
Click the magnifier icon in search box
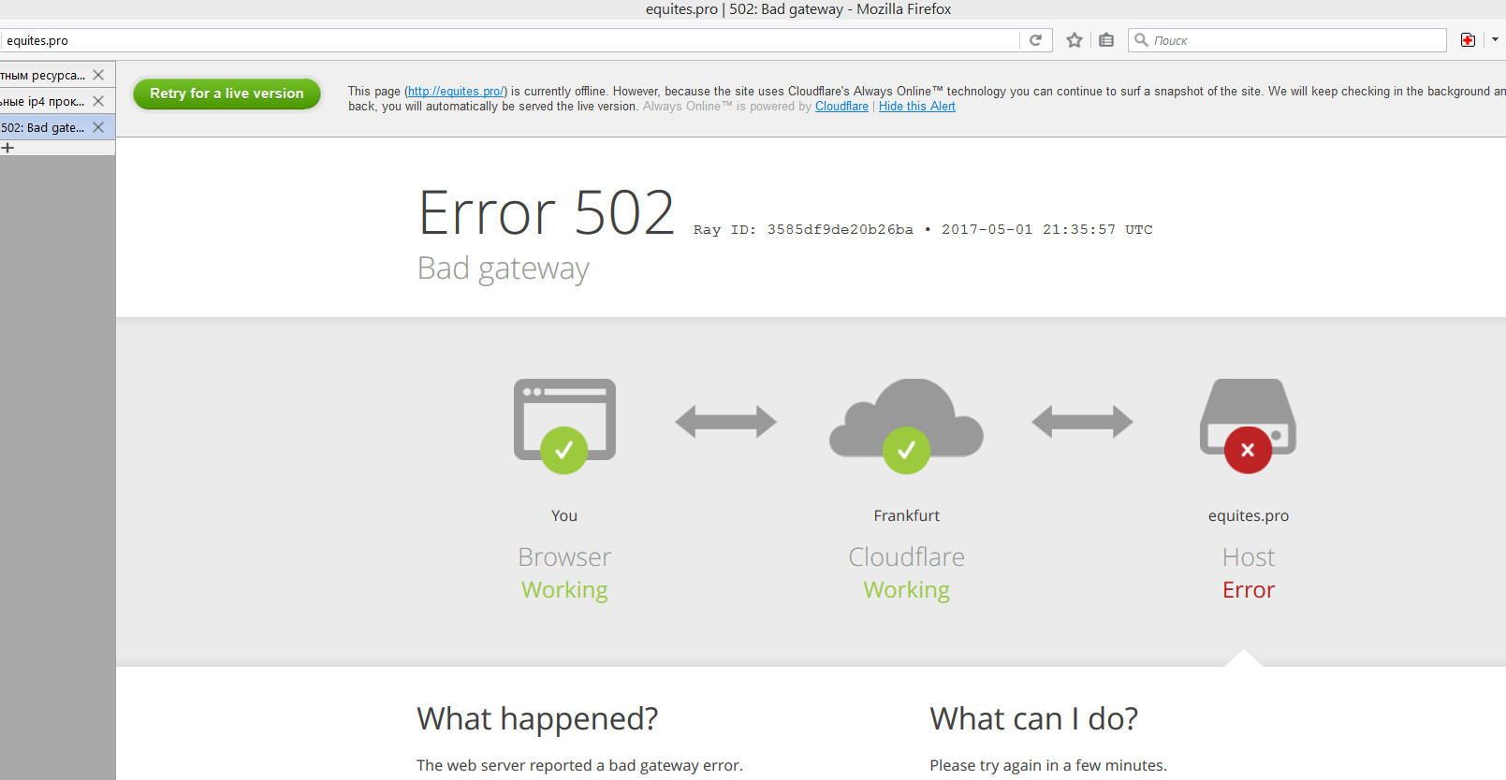tap(1141, 40)
